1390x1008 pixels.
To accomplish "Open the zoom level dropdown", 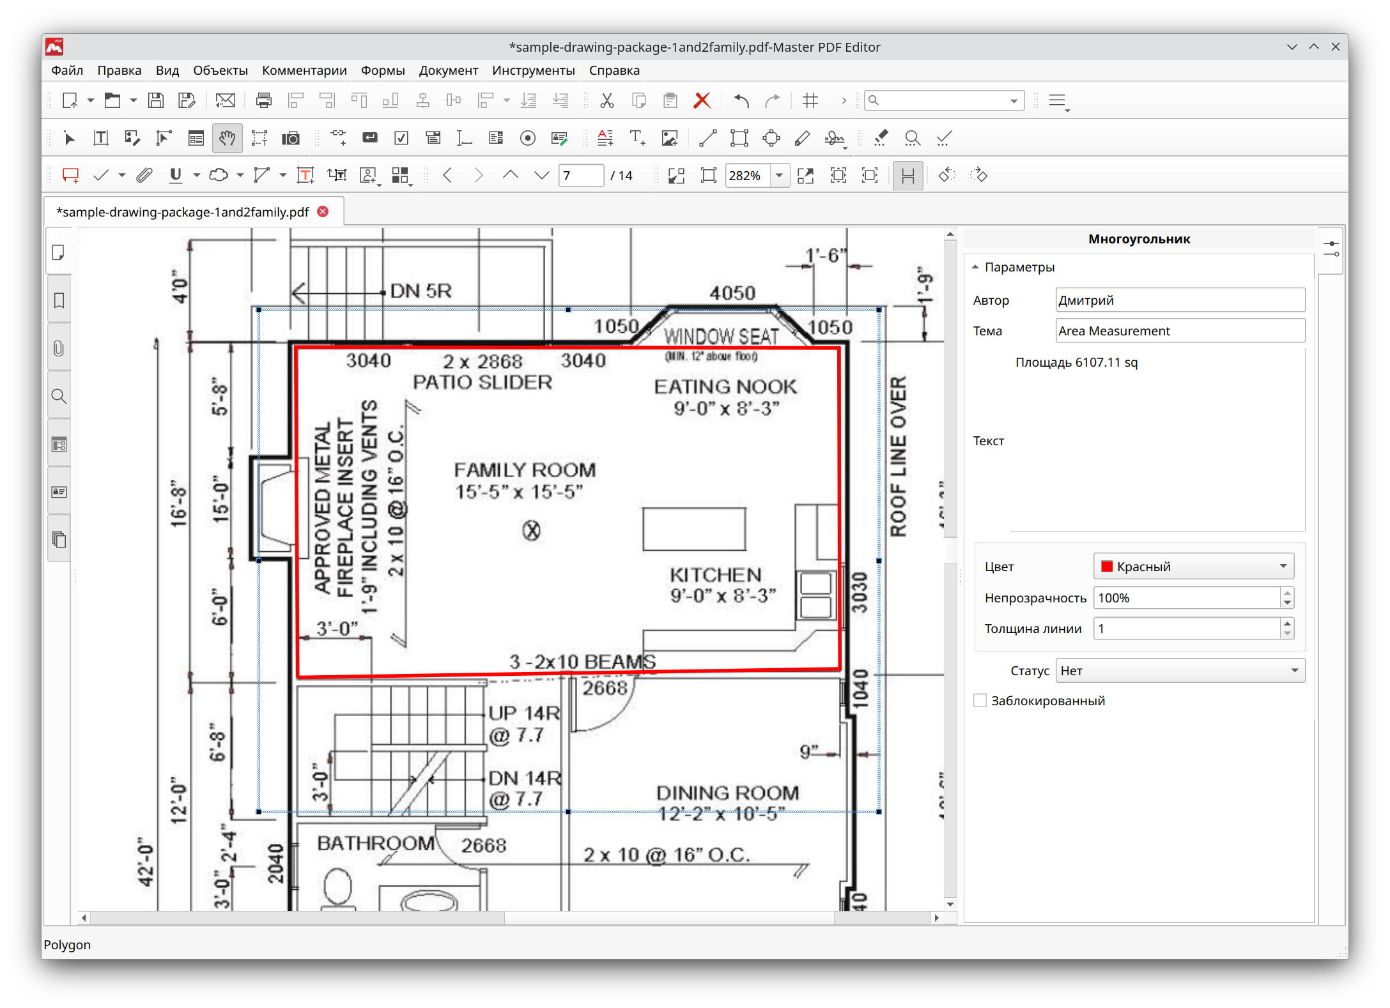I will click(779, 176).
